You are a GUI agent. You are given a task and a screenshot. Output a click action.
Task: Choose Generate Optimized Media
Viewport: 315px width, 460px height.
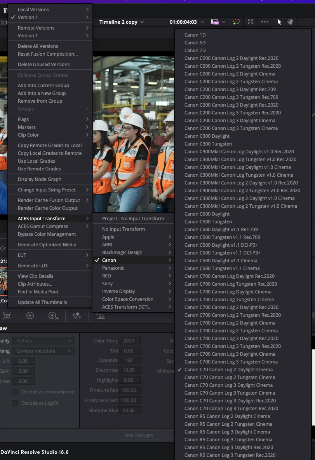(x=50, y=245)
